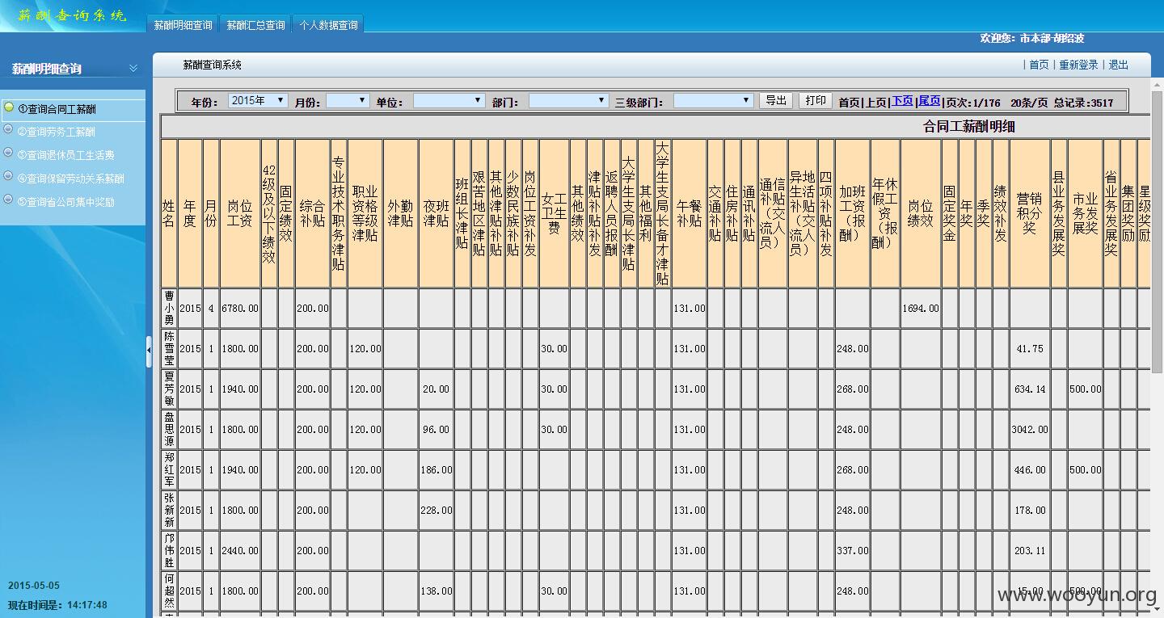
Task: Go to 首页 link beside 重新登录
Action: (1039, 65)
